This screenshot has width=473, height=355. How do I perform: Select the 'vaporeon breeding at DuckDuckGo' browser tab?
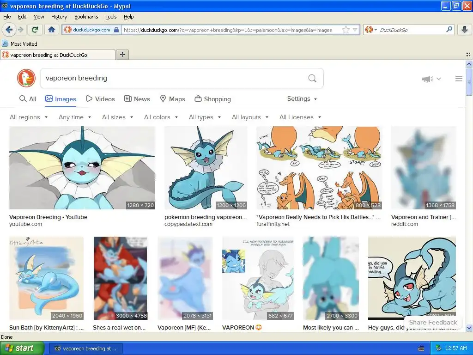point(58,55)
